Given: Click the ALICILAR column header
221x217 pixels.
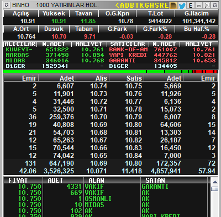Looking at the screenshot, I should click(x=20, y=44).
